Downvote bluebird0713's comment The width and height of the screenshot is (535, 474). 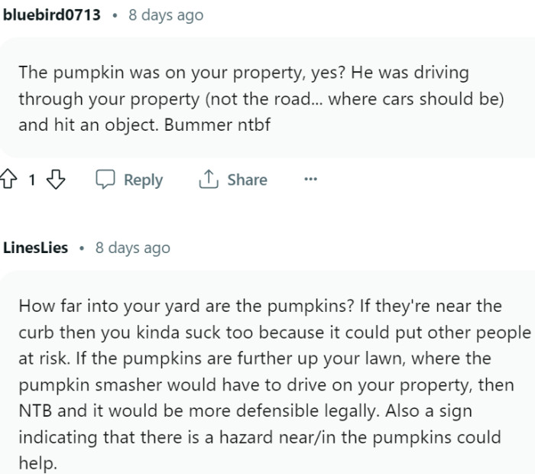[56, 180]
